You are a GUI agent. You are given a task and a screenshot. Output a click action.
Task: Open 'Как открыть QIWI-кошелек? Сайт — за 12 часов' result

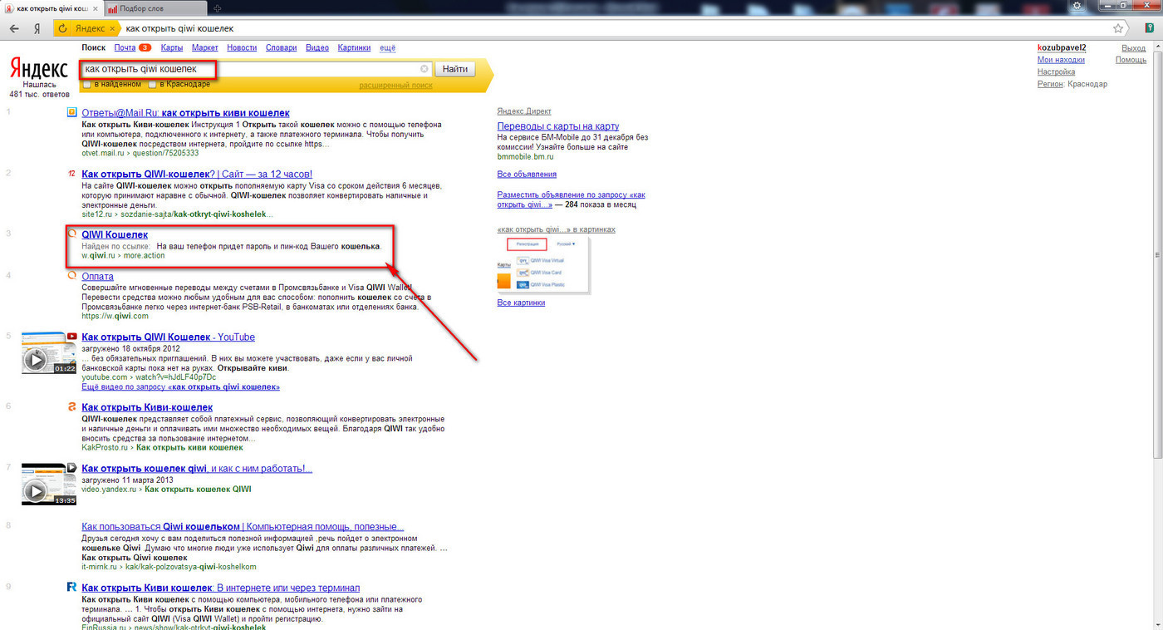[197, 174]
